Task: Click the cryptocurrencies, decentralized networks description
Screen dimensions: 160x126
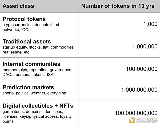Action: click(31, 27)
